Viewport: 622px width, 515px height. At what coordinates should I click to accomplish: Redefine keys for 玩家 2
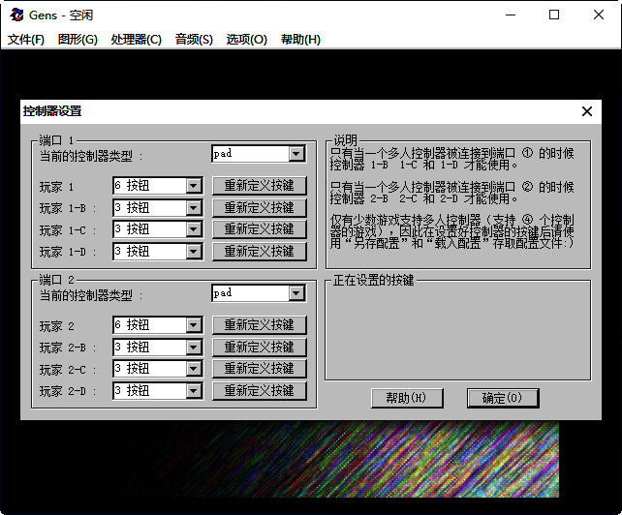[x=259, y=325]
